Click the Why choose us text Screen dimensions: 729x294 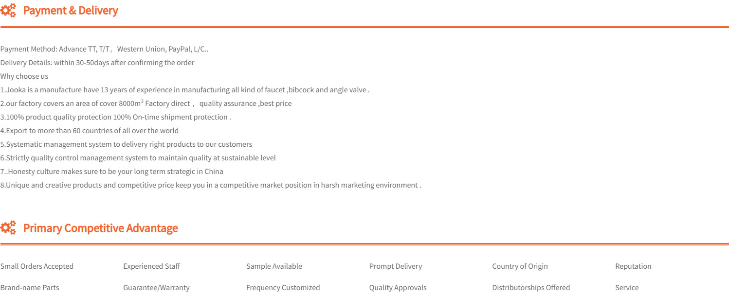[x=24, y=76]
